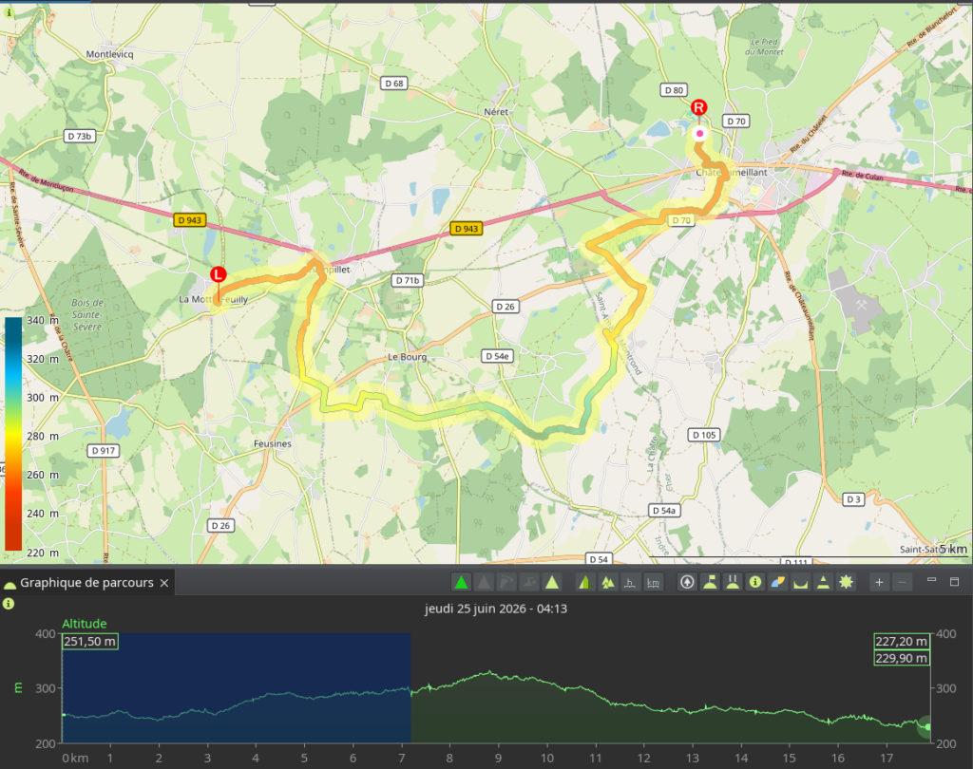
Task: Zoom out the chart with minus icon
Action: 902,582
